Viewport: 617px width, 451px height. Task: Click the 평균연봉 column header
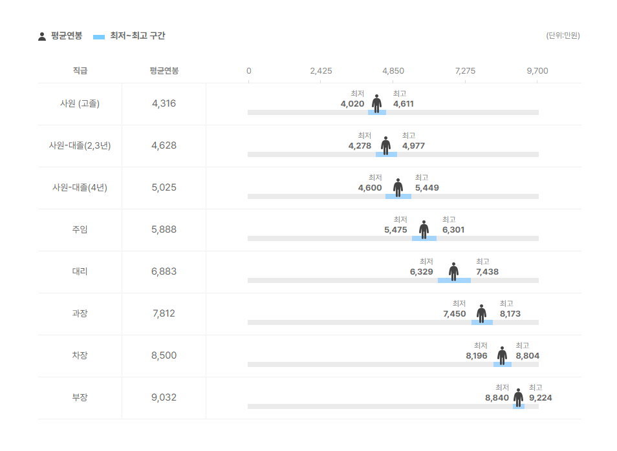[x=164, y=70]
